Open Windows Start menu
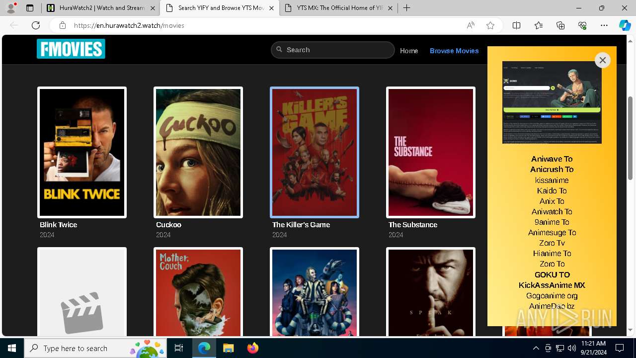 (12, 348)
